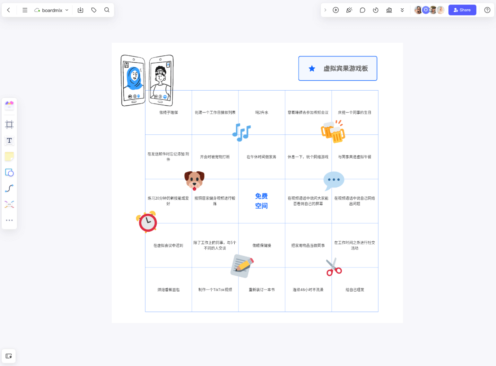
Task: Open the tag icon in top toolbar
Action: pos(94,10)
